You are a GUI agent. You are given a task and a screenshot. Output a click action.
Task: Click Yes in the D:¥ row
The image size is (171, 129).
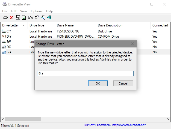click(x=155, y=37)
